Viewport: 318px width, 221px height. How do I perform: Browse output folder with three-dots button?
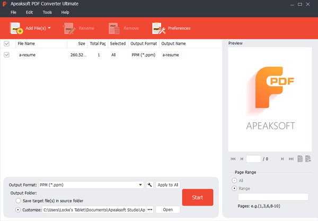point(150,210)
